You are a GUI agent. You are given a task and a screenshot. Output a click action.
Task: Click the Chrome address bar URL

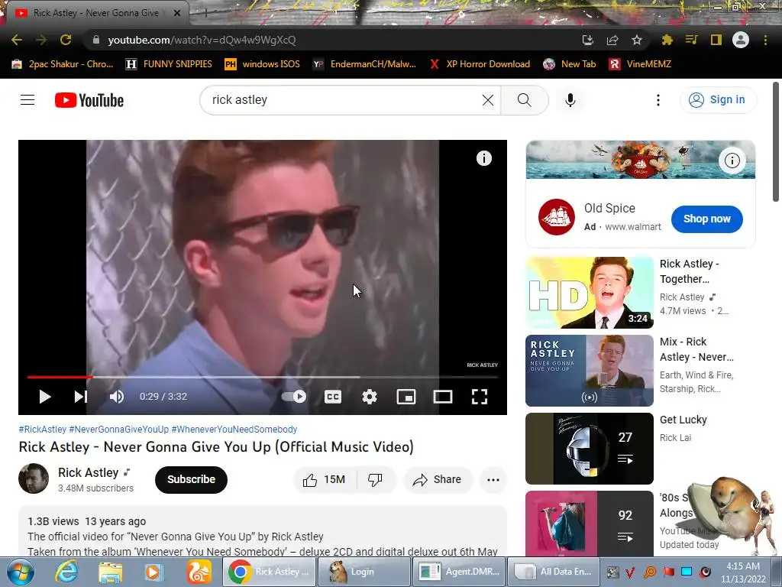tap(202, 40)
